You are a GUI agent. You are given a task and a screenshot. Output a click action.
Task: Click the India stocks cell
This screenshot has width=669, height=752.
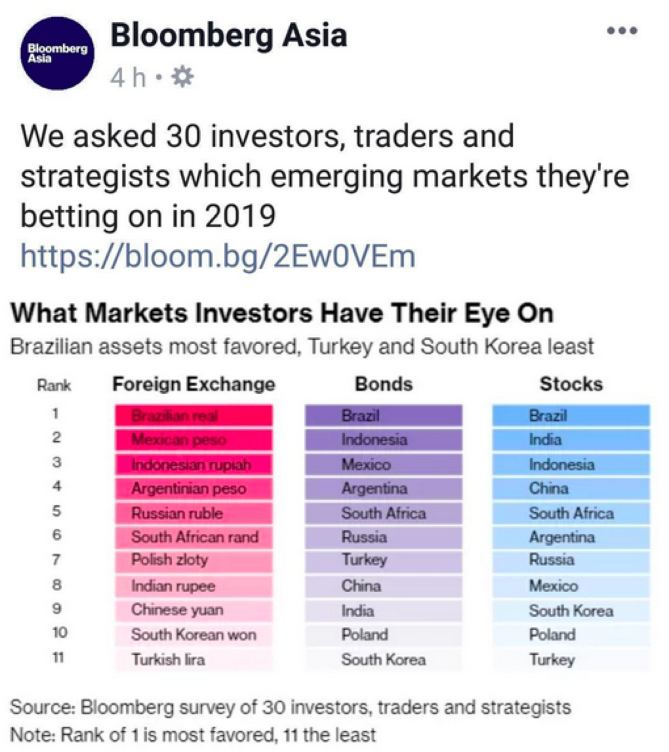(571, 440)
